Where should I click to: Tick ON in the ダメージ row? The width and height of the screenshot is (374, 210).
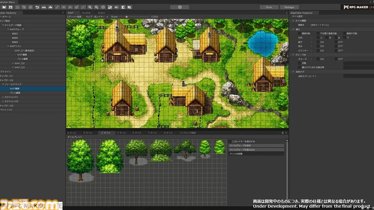318,59
